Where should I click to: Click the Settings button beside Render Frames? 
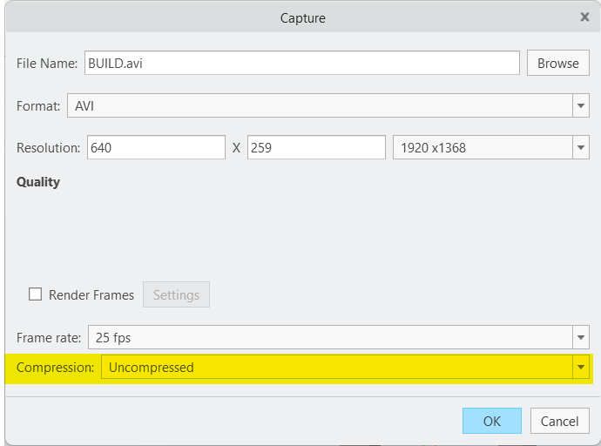click(176, 295)
